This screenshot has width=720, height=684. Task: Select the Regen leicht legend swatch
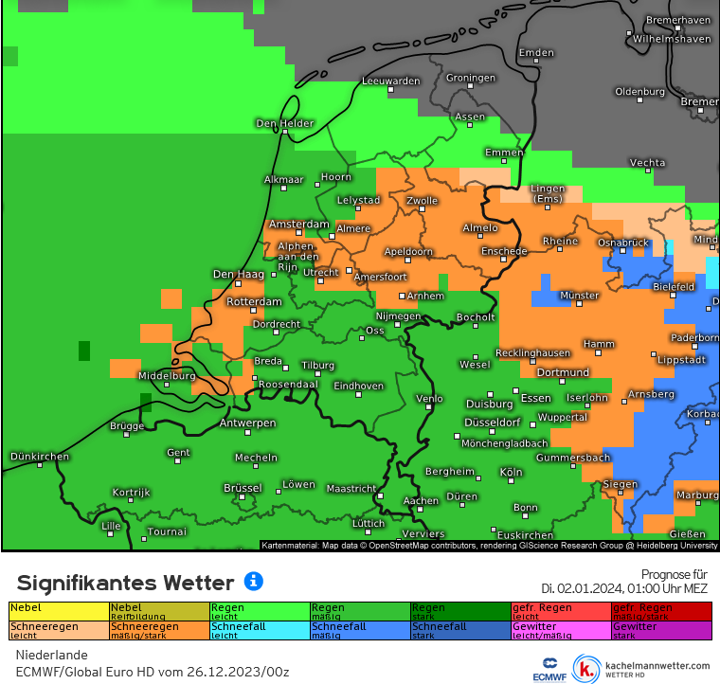[260, 611]
